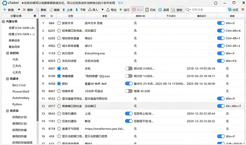Select the 2018-12-19 07:26:18 cell
The width and height of the screenshot is (246, 145).
point(201,68)
